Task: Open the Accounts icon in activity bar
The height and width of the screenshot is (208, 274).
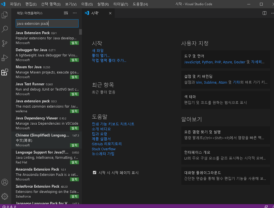Action: point(4,182)
